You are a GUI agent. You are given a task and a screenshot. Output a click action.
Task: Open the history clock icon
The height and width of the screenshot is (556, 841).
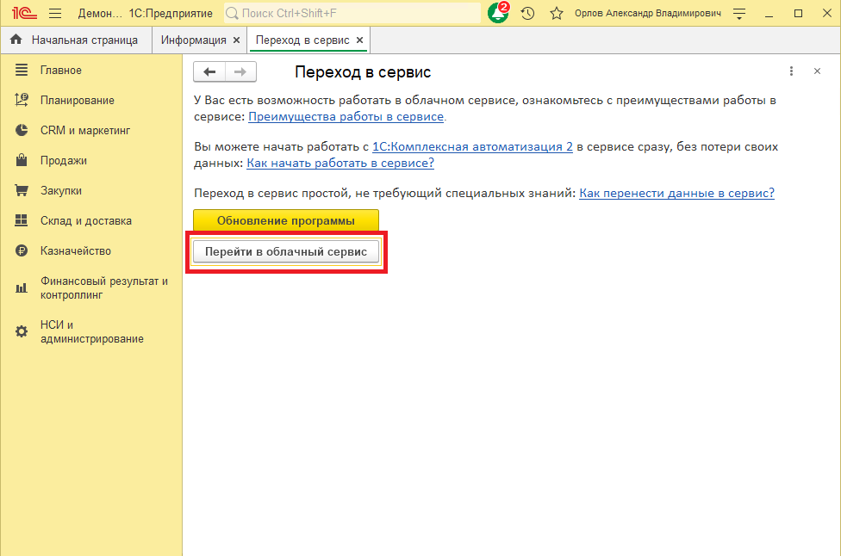click(x=527, y=14)
